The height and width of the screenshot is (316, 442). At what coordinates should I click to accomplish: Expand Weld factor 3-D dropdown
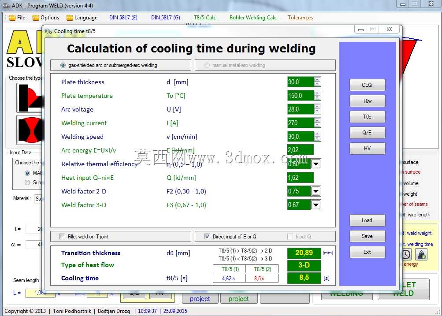coord(316,205)
